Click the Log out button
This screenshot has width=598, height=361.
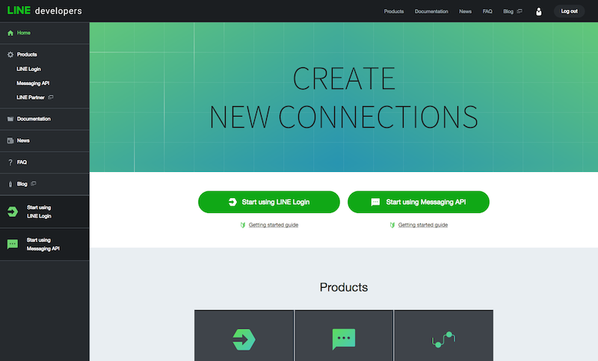pos(570,11)
